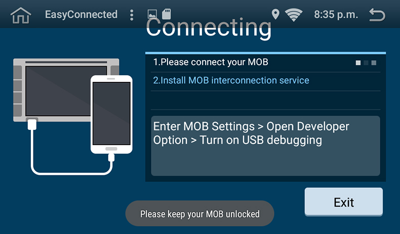Select step 2 Install MOB interconnection service
Viewport: 400px width, 234px height.
pyautogui.click(x=231, y=80)
